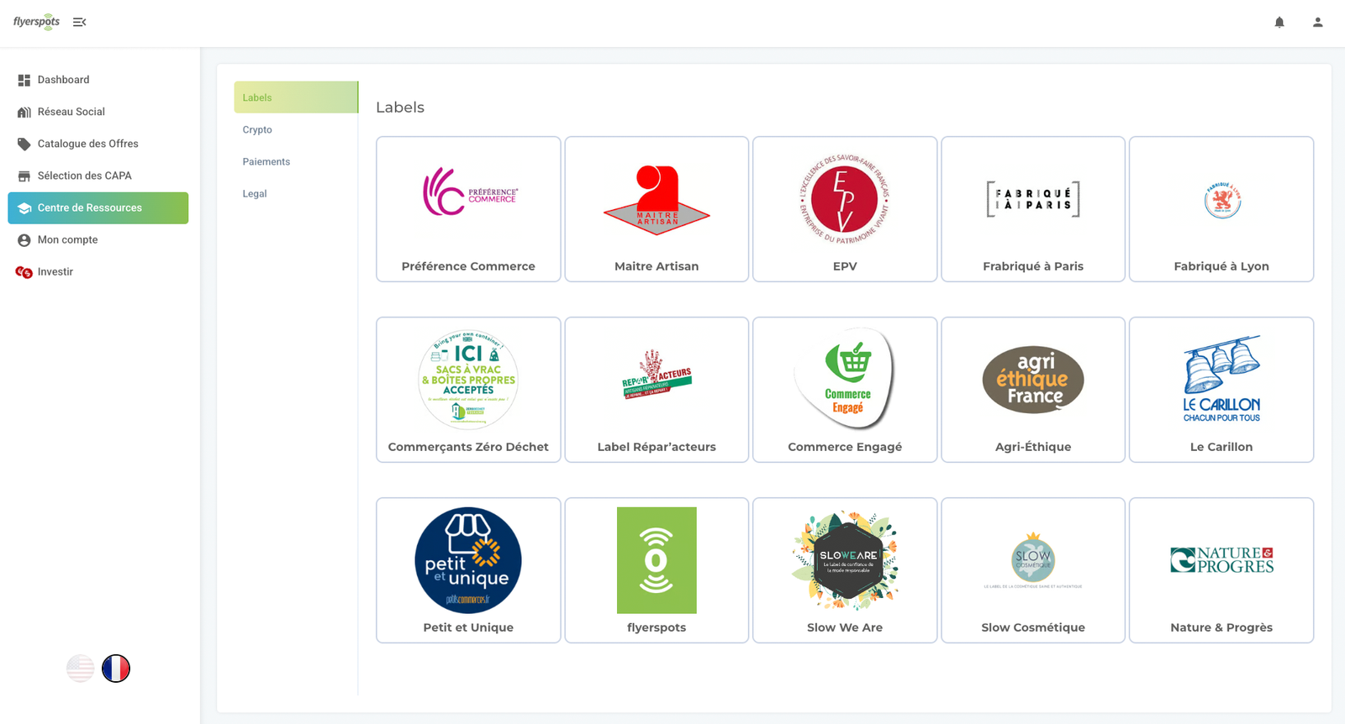Screen dimensions: 1345x724
Task: Open the EPV card title
Action: [845, 266]
